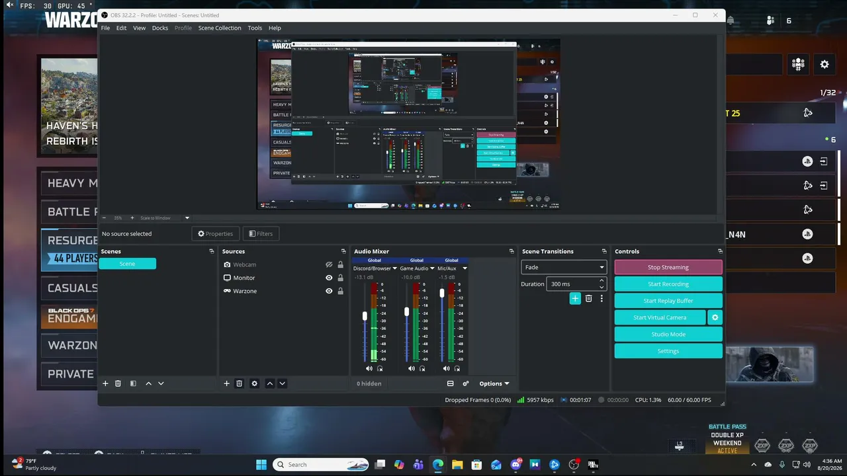
Task: Move source down in Sources panel
Action: [282, 383]
